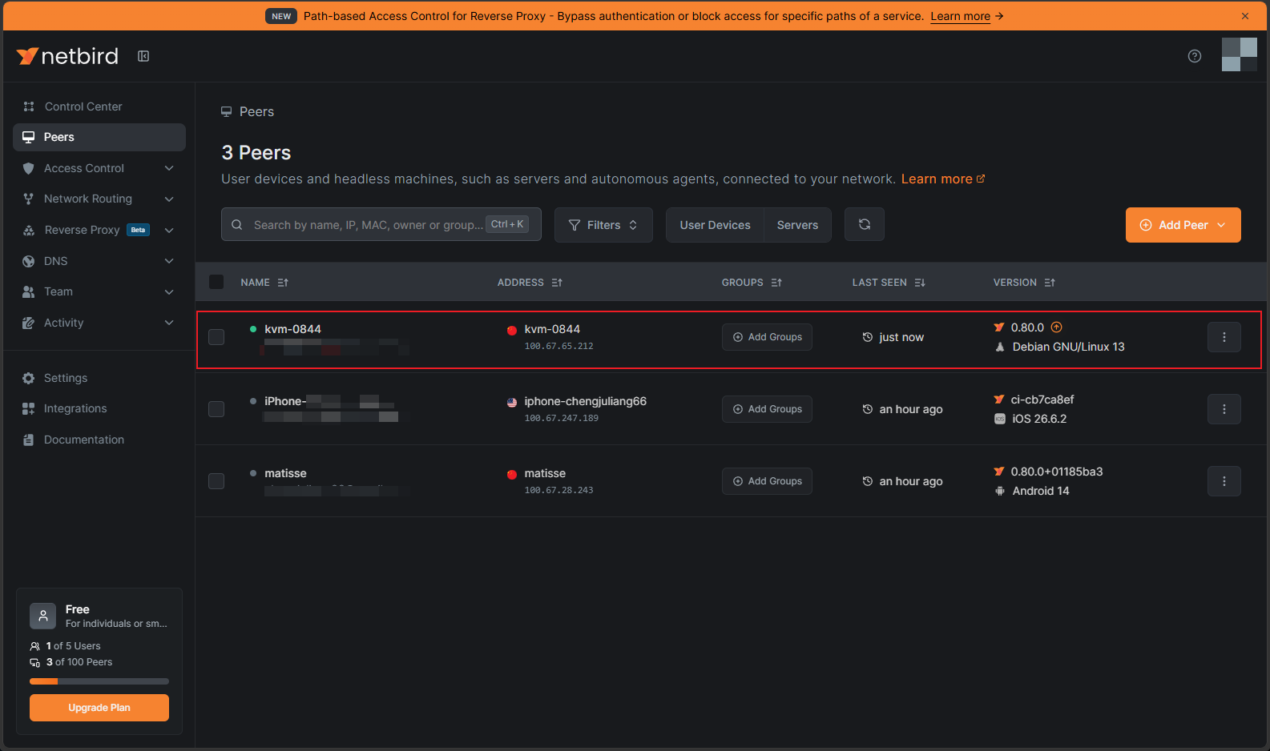Dismiss the orange announcement banner
The height and width of the screenshot is (751, 1270).
[x=1245, y=16]
